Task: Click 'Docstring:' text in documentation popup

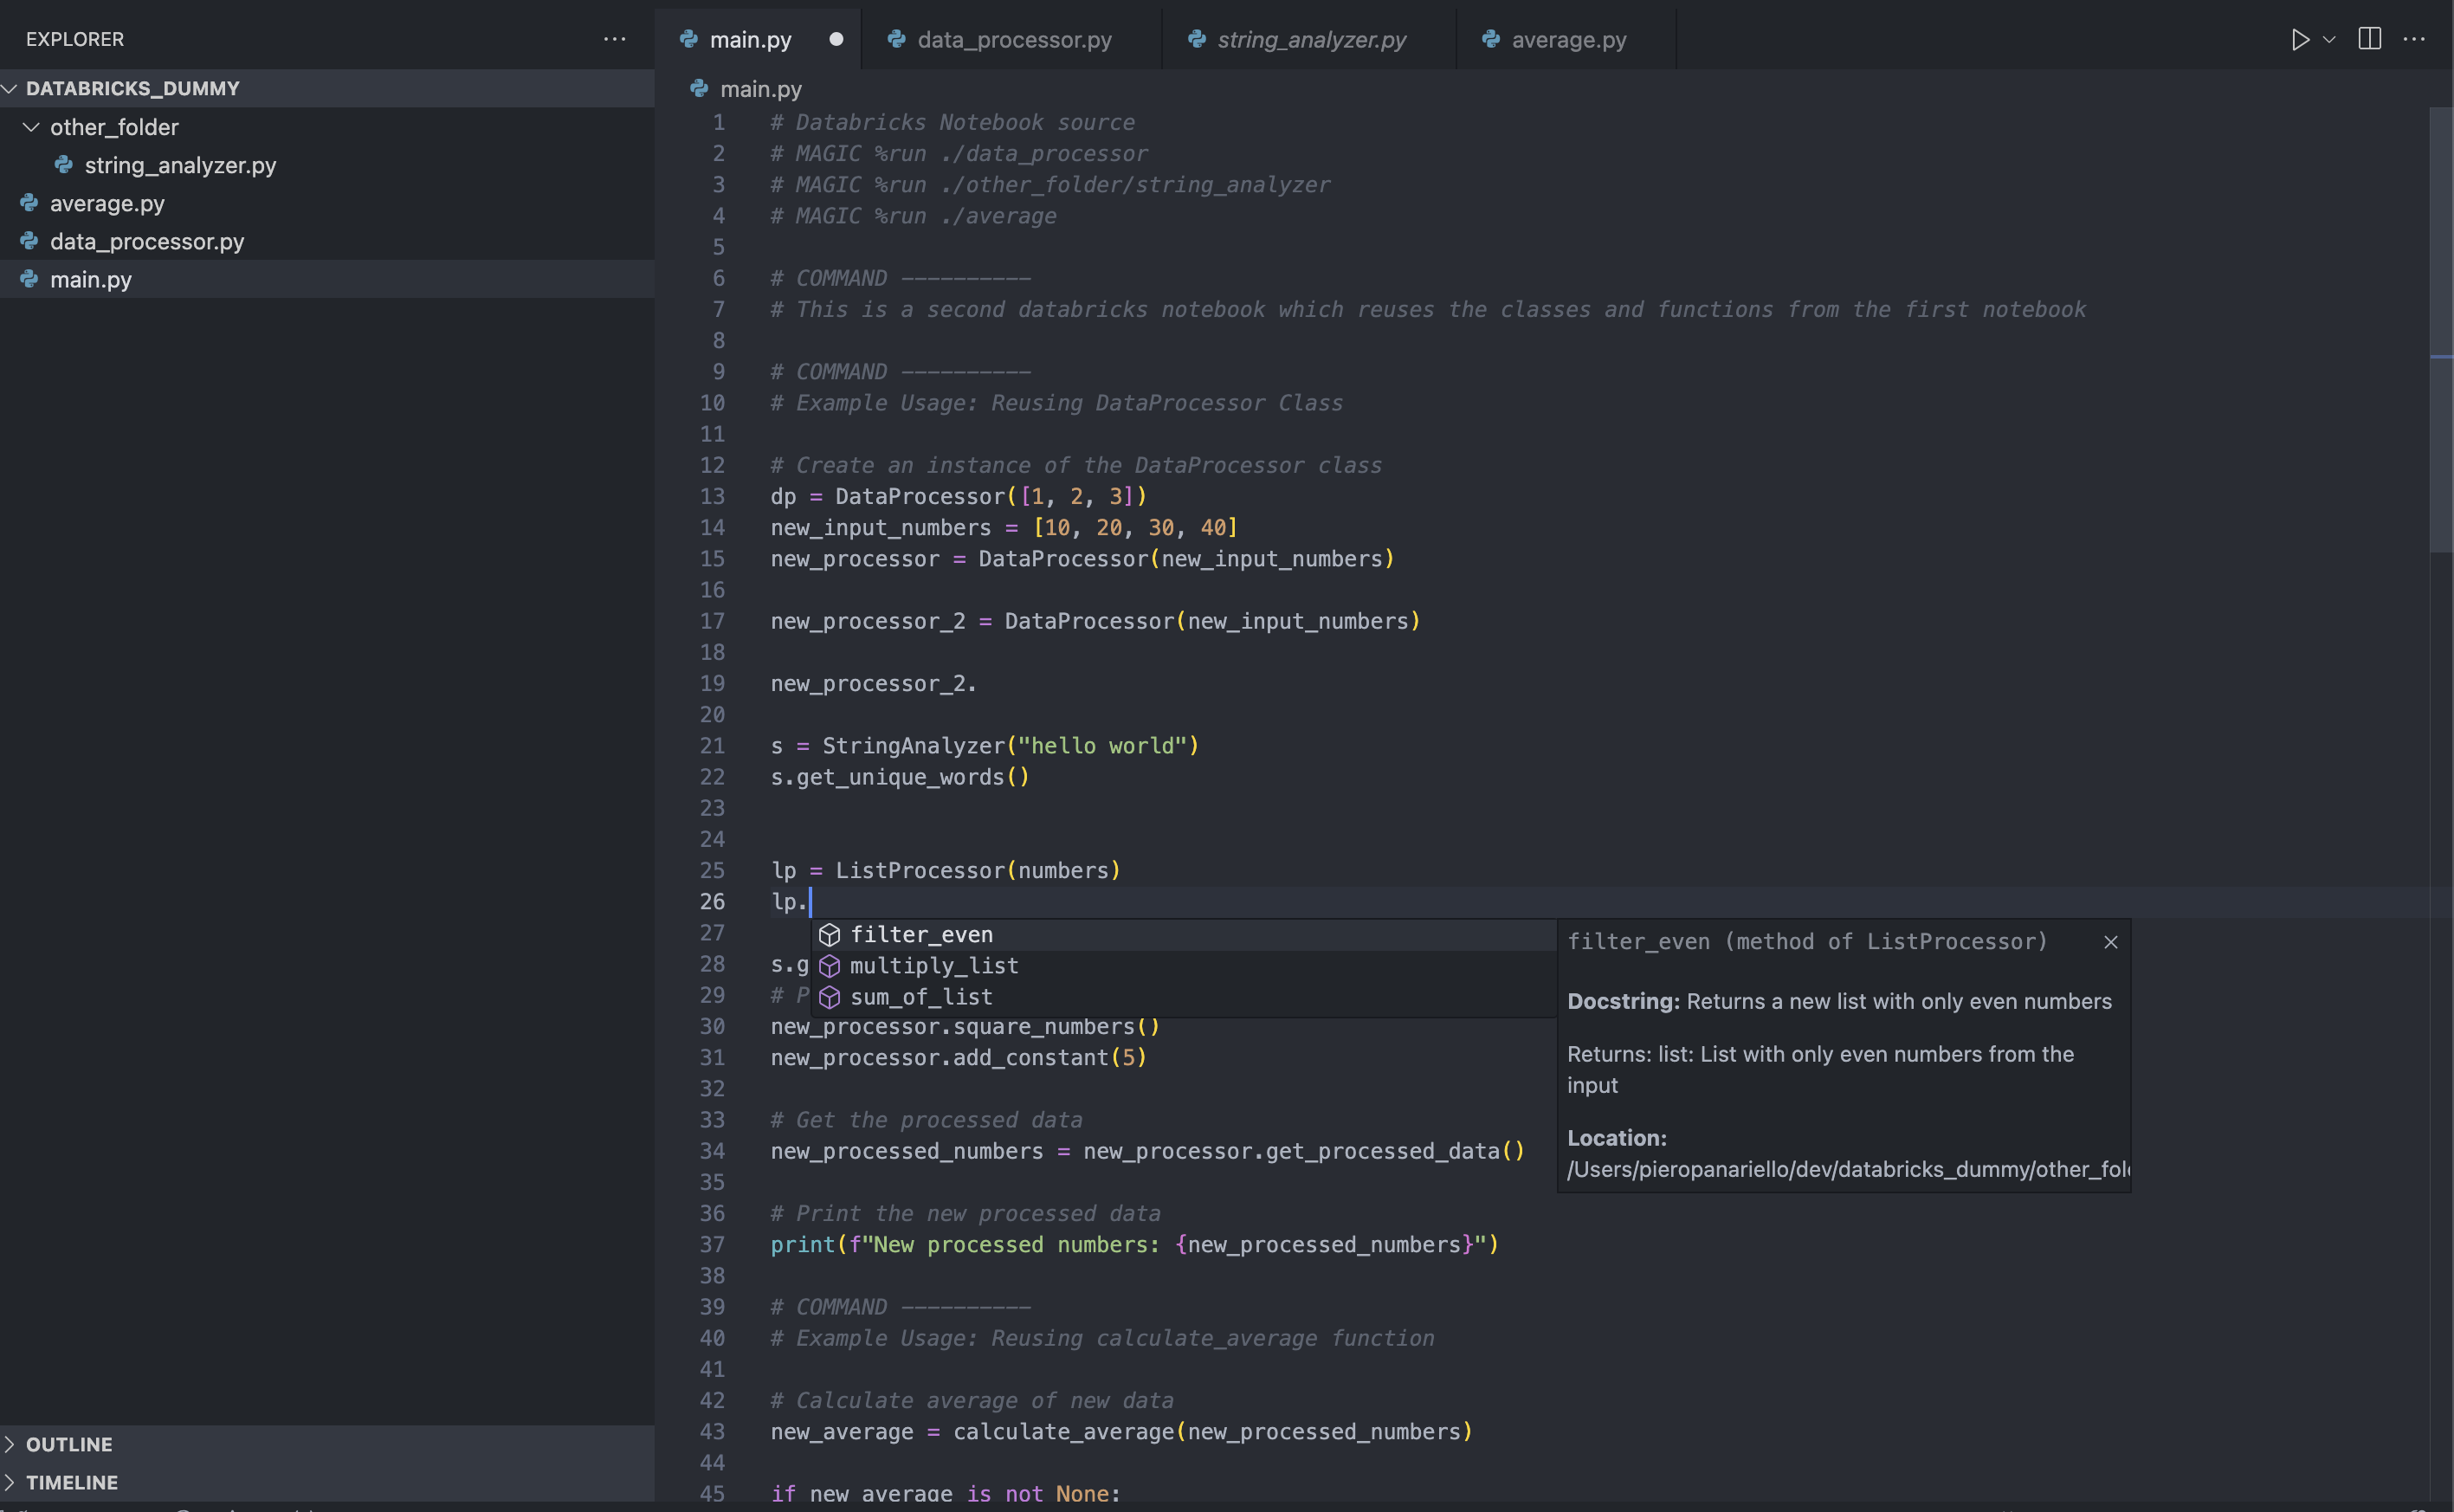Action: point(1622,1001)
